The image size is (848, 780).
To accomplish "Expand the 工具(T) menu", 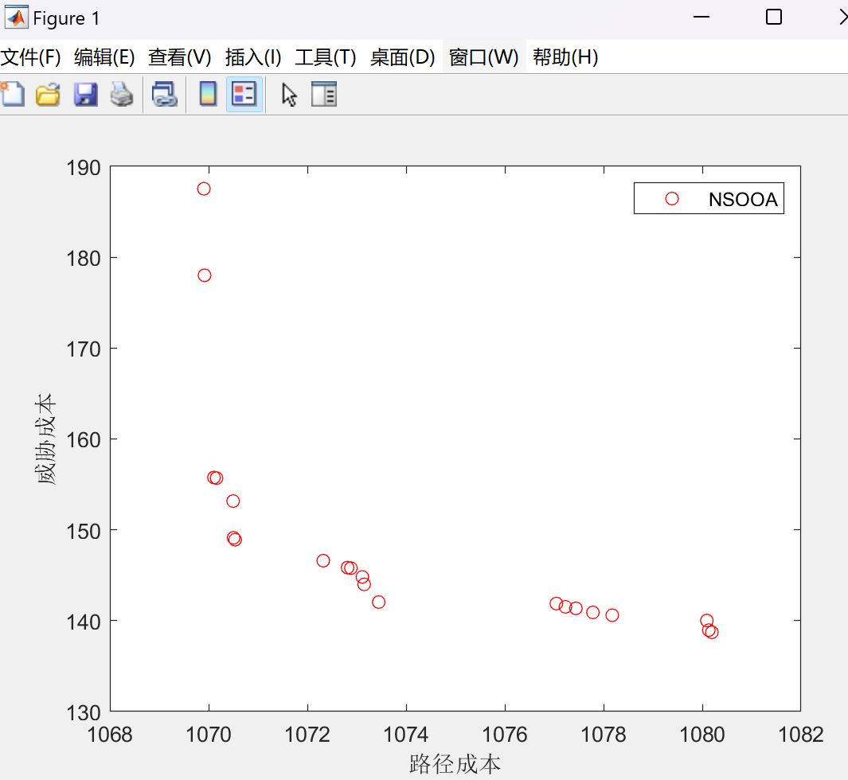I will pyautogui.click(x=325, y=57).
